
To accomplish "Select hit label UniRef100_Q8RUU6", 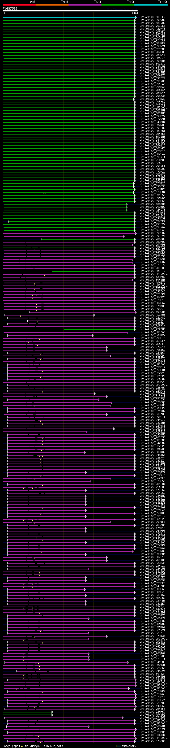I will (x=152, y=67).
